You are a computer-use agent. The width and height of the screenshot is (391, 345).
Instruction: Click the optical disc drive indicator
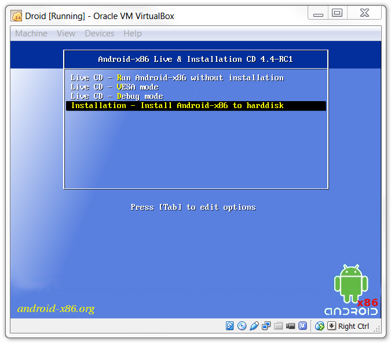point(242,325)
